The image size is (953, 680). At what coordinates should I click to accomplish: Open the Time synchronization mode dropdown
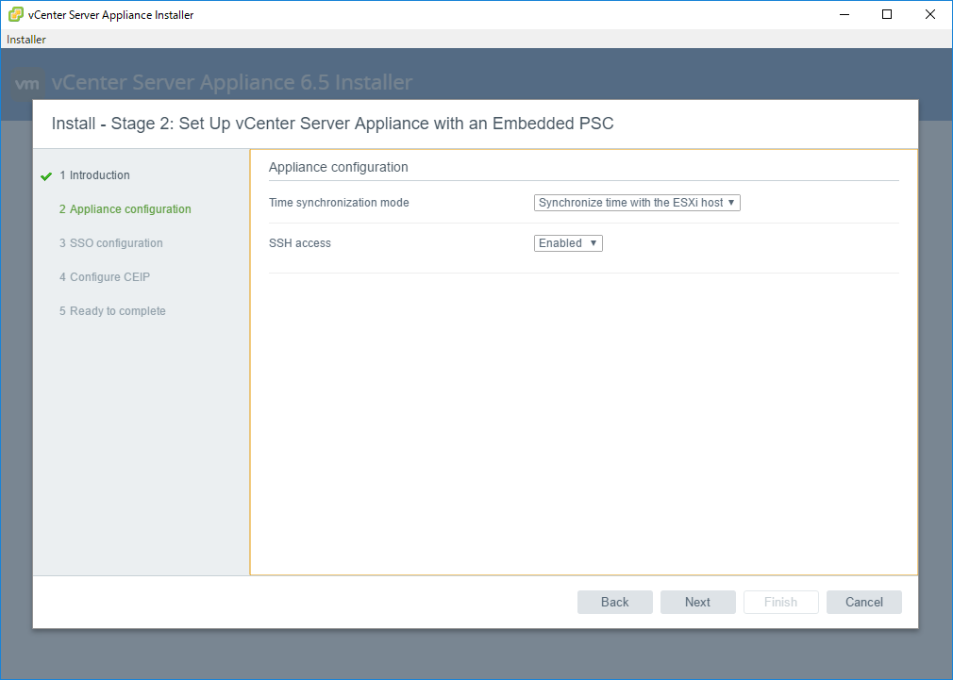pyautogui.click(x=637, y=203)
